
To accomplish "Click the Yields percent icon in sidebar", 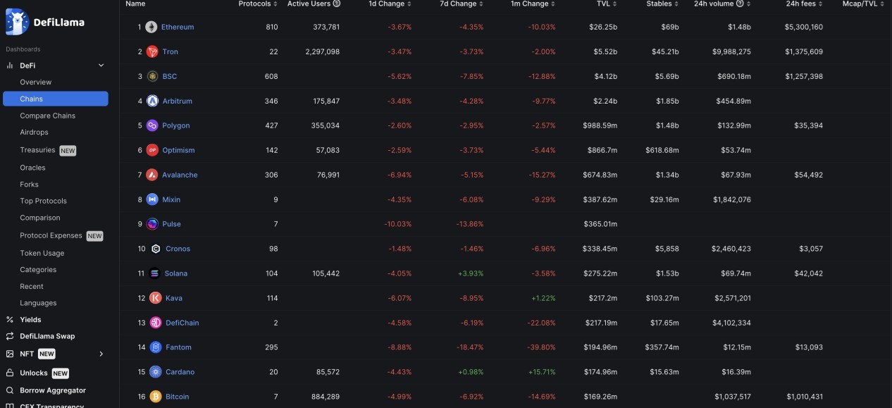I will coord(10,319).
